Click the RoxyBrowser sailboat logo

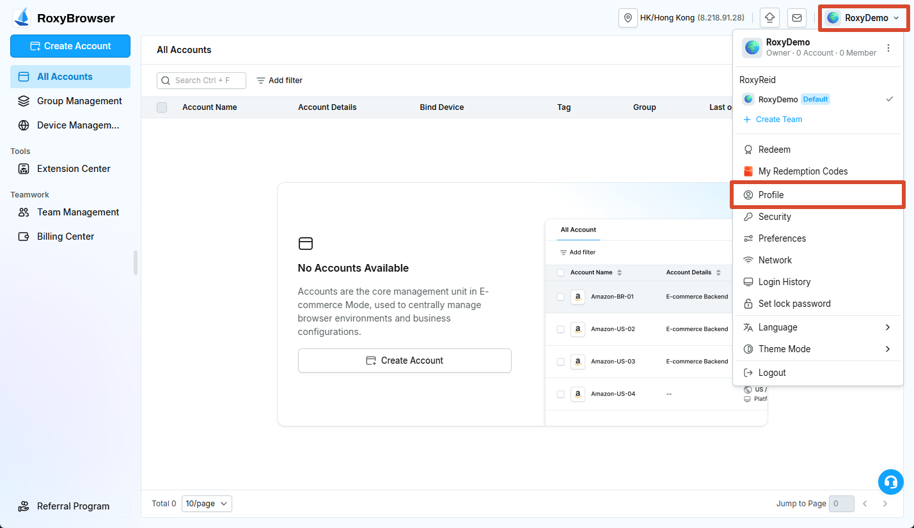[22, 17]
